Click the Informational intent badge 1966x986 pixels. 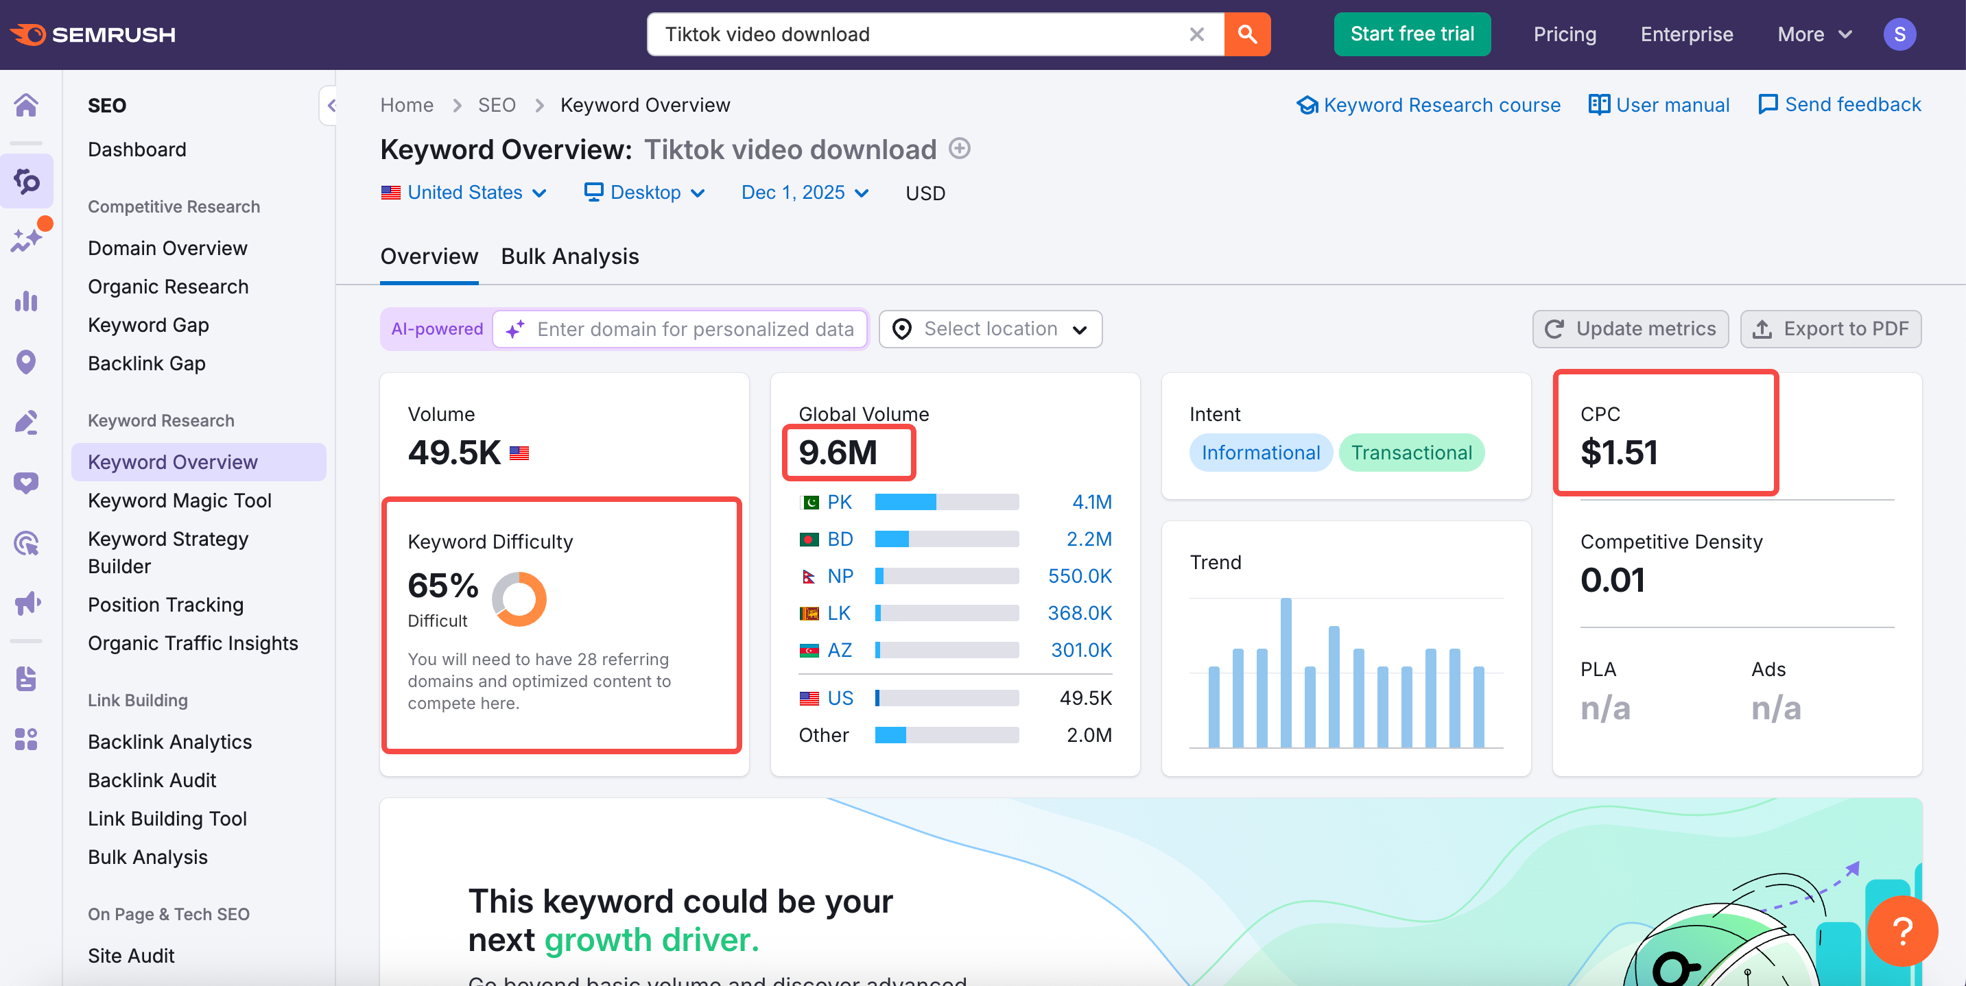pos(1261,453)
